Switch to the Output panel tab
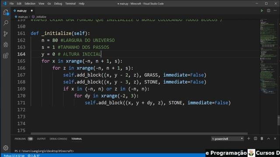 coord(41,139)
